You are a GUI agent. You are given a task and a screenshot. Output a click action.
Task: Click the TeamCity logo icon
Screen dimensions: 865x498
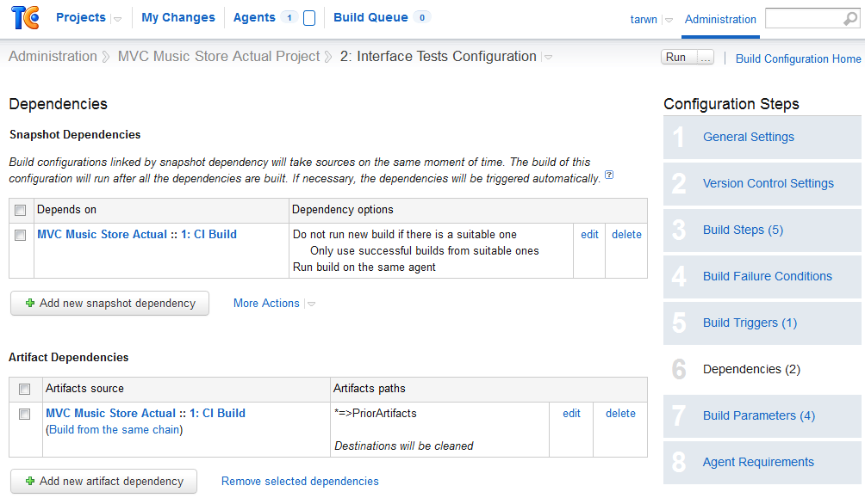click(25, 17)
